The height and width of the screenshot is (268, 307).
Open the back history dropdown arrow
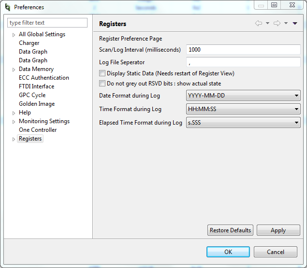point(267,23)
